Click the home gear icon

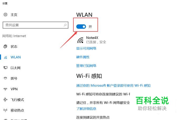[5, 15]
